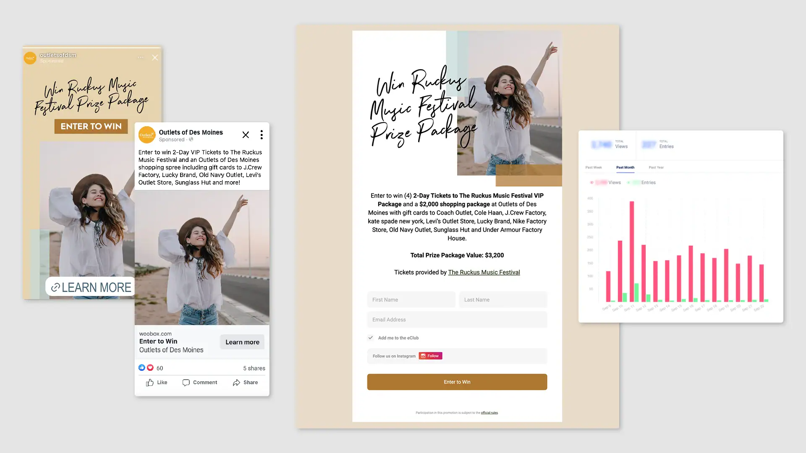Open the 60 reactions count
This screenshot has width=806, height=453.
point(160,368)
